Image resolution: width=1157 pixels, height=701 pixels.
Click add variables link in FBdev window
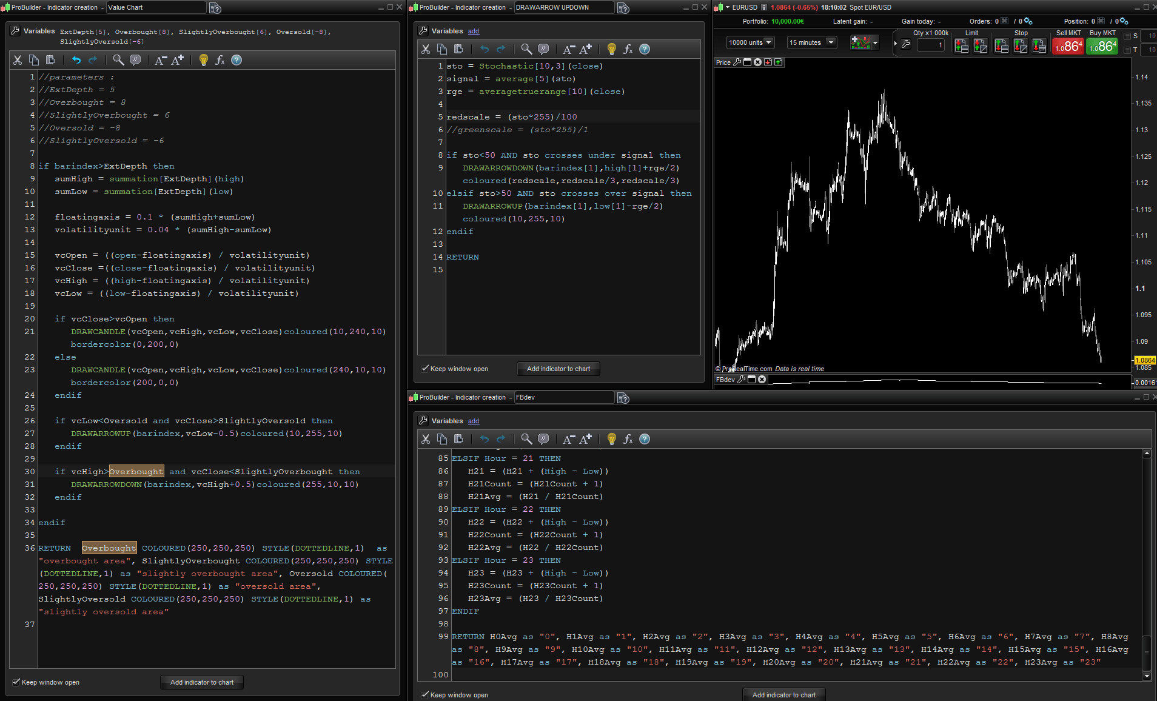[474, 421]
